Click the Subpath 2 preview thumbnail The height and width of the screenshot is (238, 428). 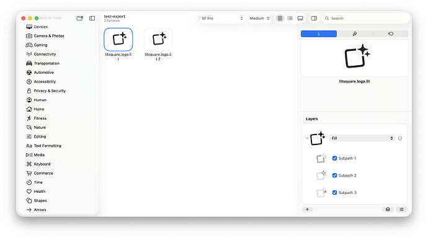point(321,175)
